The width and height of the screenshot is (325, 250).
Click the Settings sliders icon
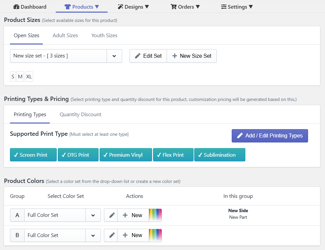click(223, 7)
